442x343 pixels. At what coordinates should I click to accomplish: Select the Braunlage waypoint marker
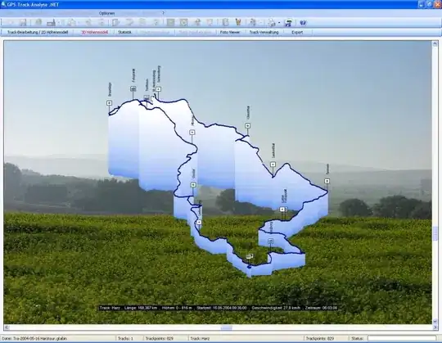pyautogui.click(x=110, y=103)
